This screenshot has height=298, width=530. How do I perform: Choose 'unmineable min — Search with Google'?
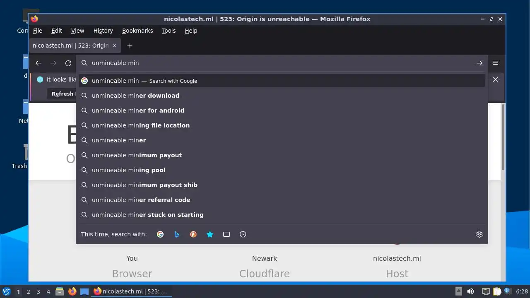(282, 81)
